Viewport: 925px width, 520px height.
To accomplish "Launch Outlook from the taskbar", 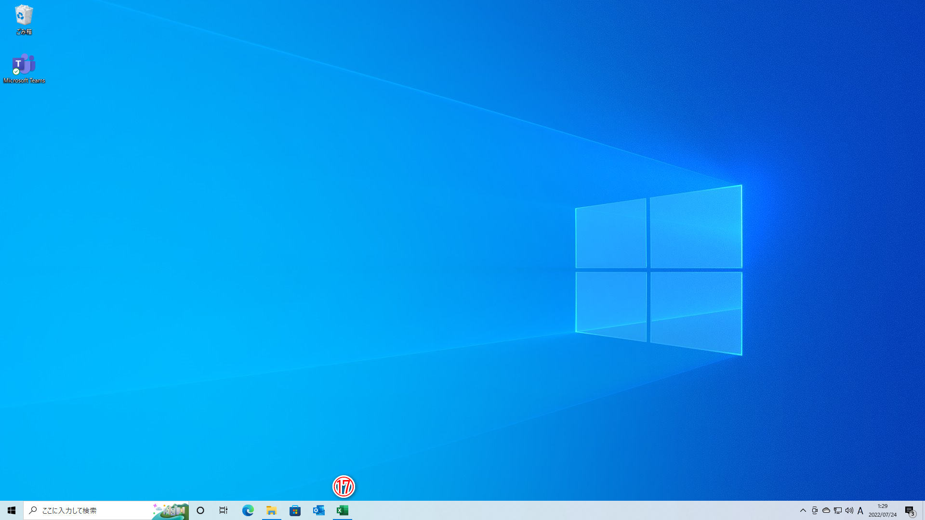I will click(x=318, y=511).
